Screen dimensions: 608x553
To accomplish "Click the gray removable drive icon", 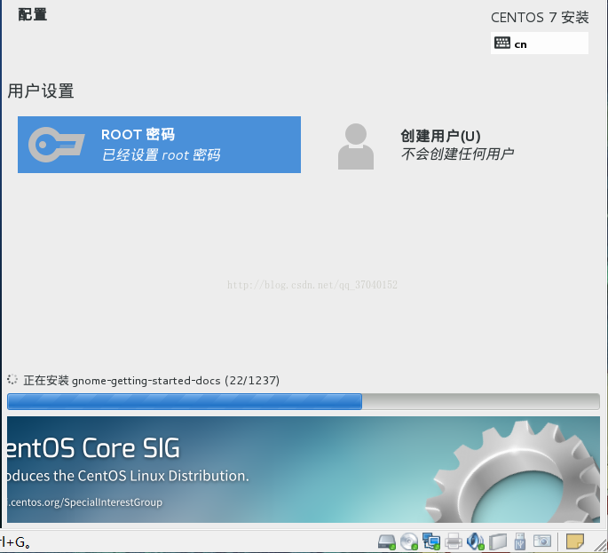I will [x=498, y=541].
